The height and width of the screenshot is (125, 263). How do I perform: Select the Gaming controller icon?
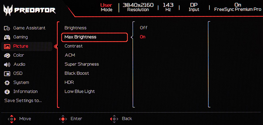[7, 37]
